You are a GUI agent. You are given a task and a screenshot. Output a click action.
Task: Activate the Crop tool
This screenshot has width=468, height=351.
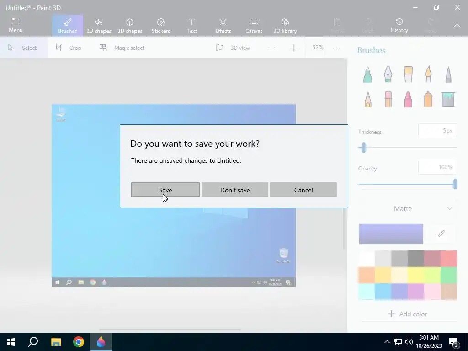(x=68, y=48)
